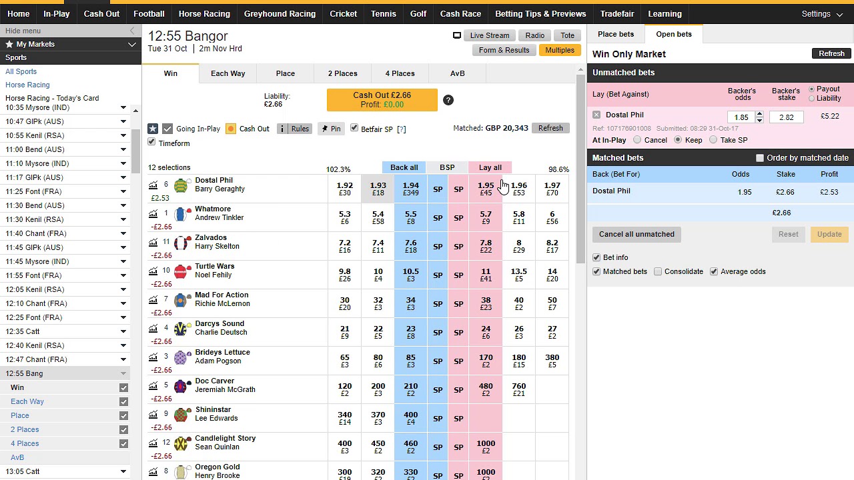Image resolution: width=854 pixels, height=480 pixels.
Task: Click the star icon beside My Markets
Action: coord(9,44)
